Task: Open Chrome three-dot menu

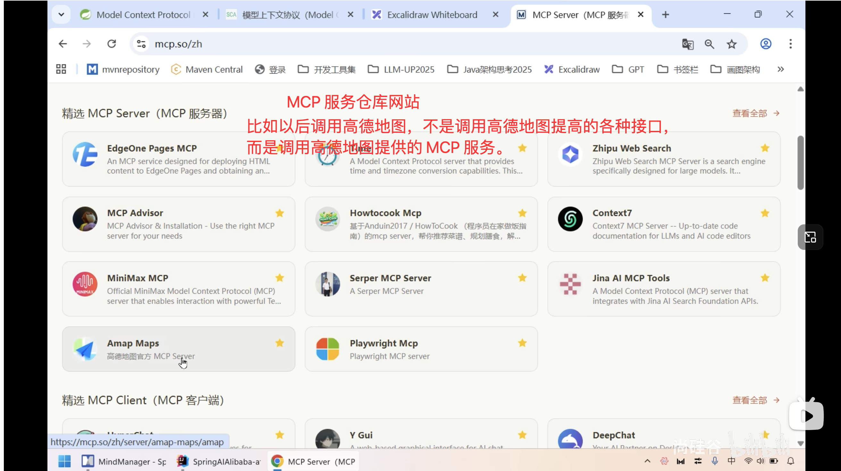Action: point(790,44)
